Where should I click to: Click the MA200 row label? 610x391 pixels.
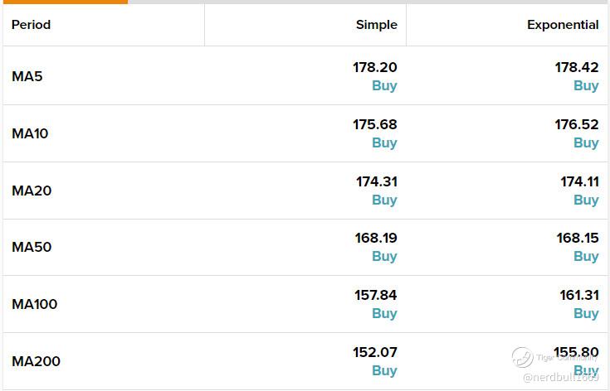click(x=37, y=361)
